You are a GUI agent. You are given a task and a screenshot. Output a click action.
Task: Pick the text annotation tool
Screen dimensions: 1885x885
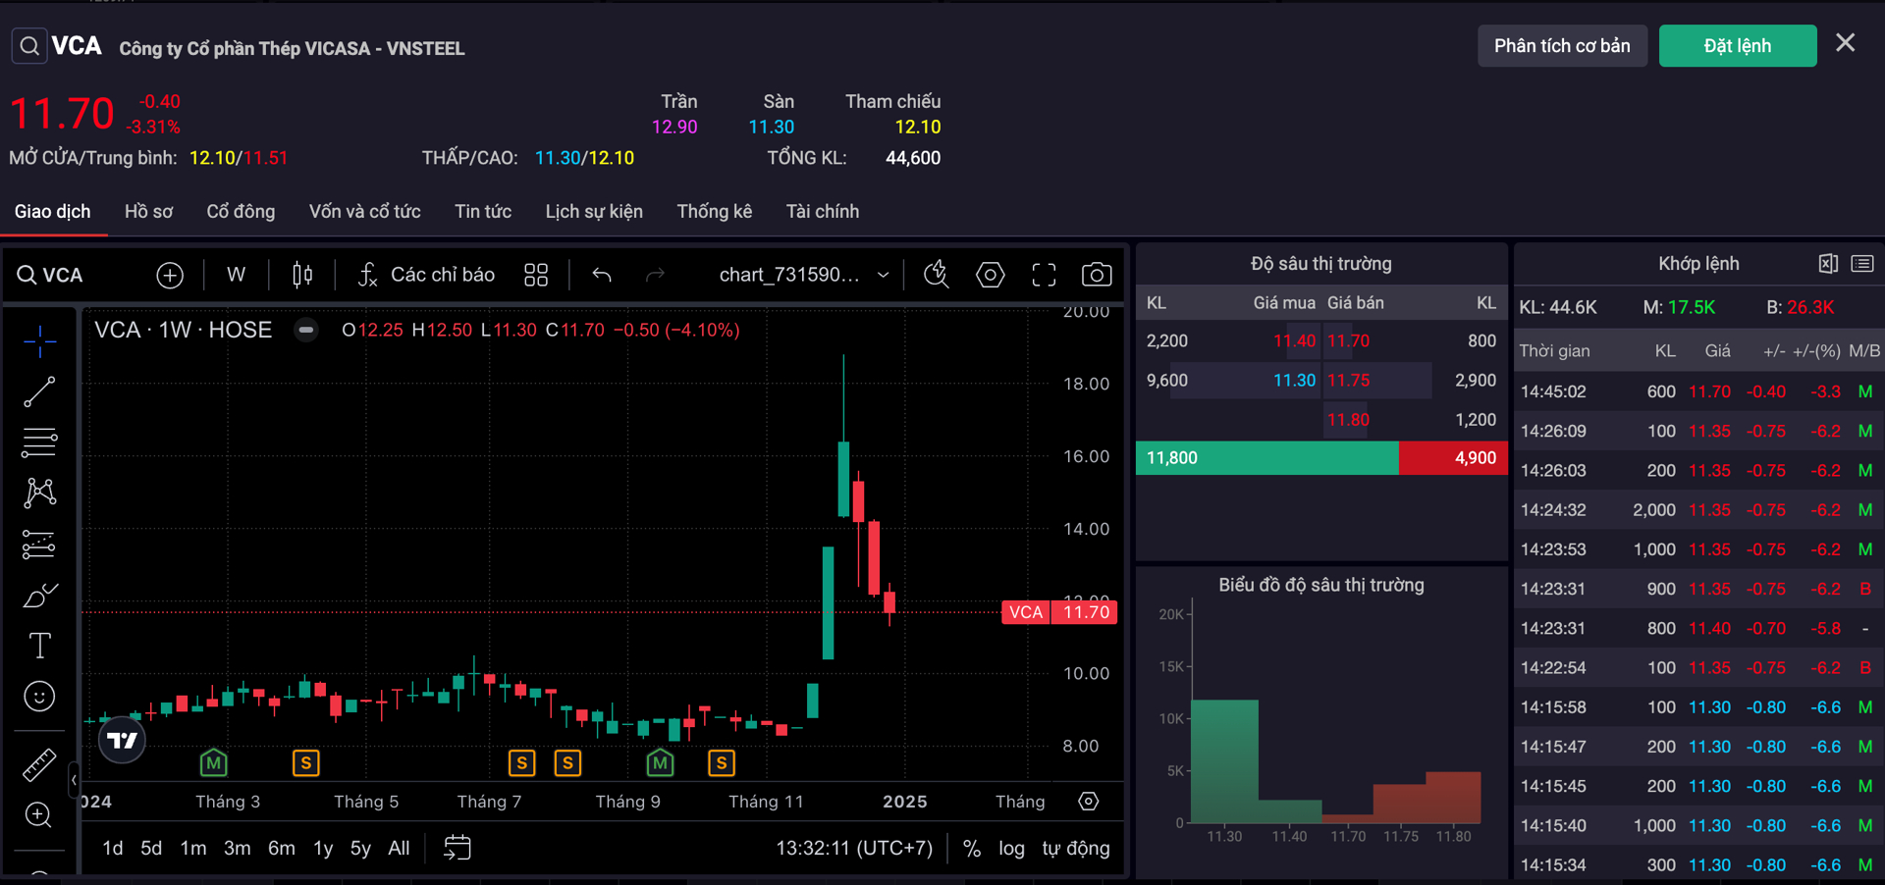click(39, 645)
